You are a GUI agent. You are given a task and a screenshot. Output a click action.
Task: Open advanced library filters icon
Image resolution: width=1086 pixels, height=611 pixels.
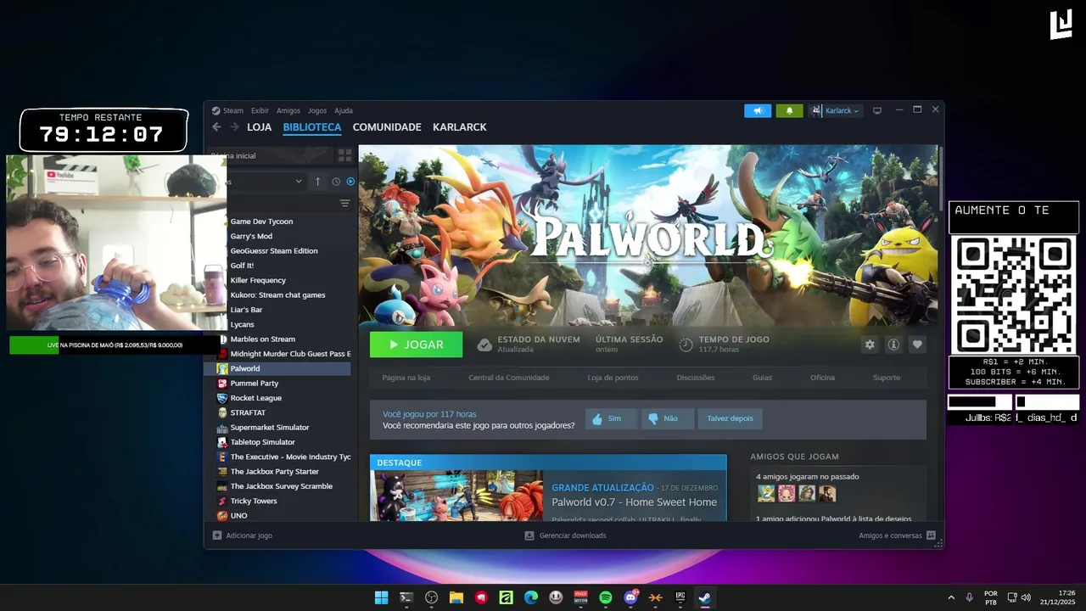344,204
